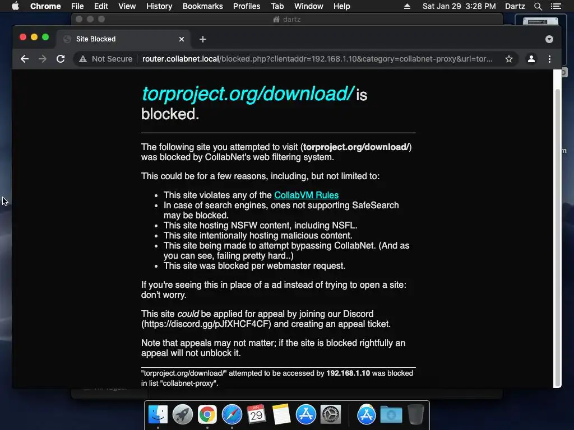
Task: Click the dartz Finder window title
Action: click(291, 19)
